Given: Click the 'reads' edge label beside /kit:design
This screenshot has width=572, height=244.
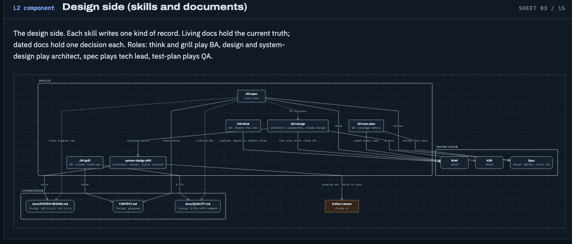Looking at the screenshot, I should pos(338,126).
